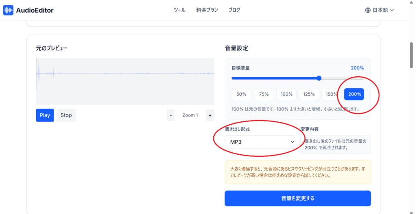Adjust the 目標音量 slider handle
Screen dimensions: 416x214
tap(319, 78)
